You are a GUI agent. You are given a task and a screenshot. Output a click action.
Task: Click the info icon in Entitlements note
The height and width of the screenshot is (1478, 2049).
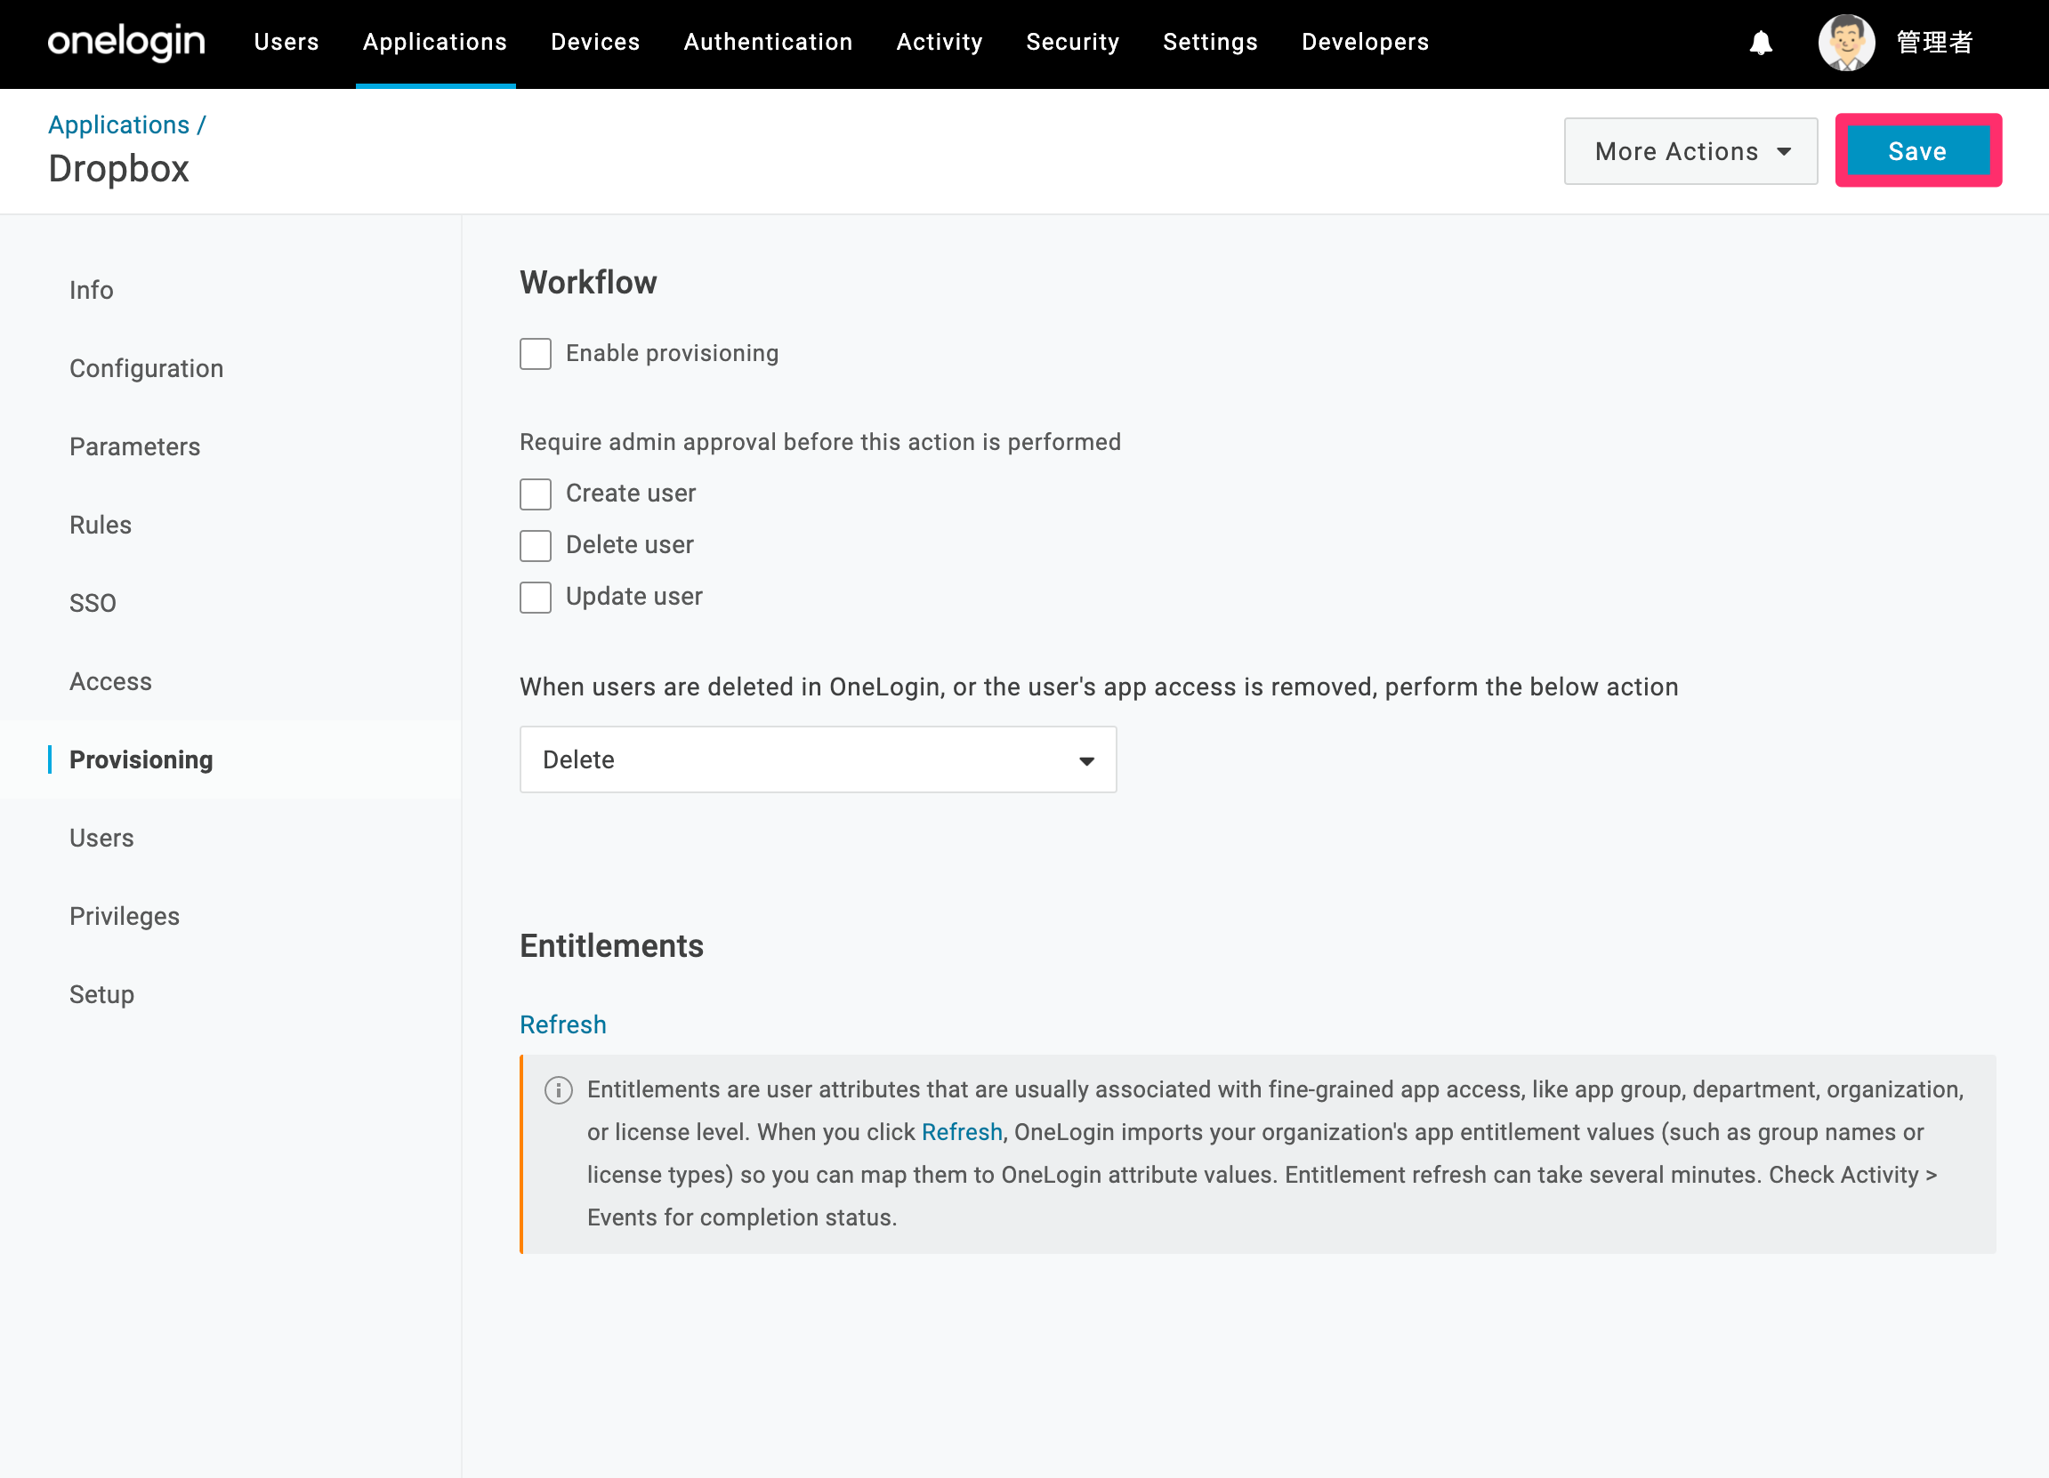click(x=559, y=1089)
